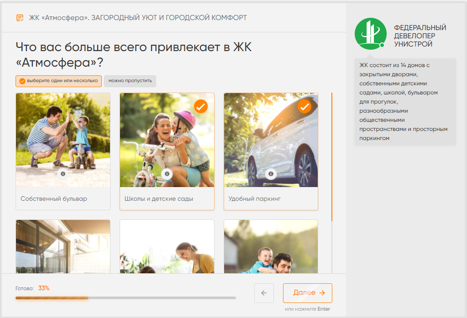Click info icon on Удобный паркинг card

pos(271,174)
